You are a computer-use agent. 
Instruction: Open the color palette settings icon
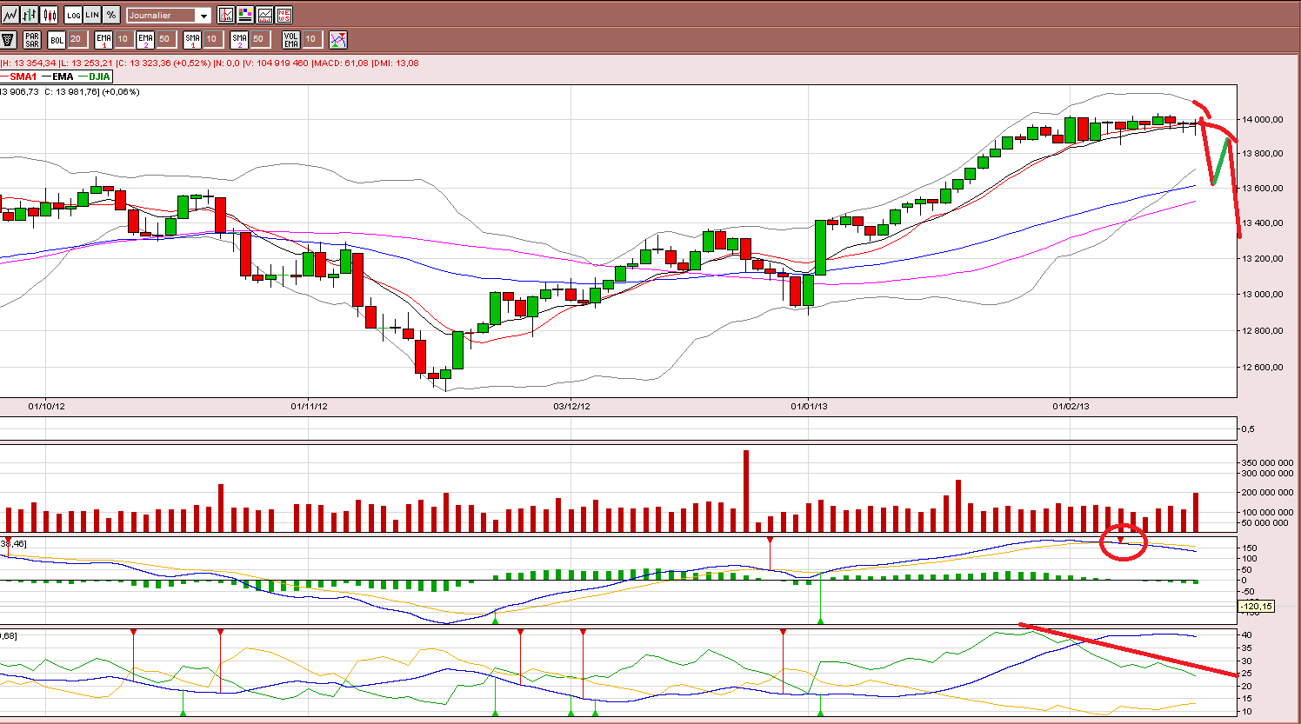point(245,15)
